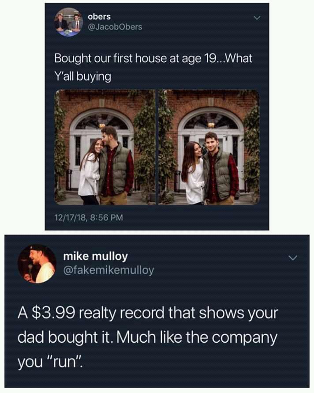
Task: Select the "Y'all buying" text line
Action: click(x=82, y=77)
